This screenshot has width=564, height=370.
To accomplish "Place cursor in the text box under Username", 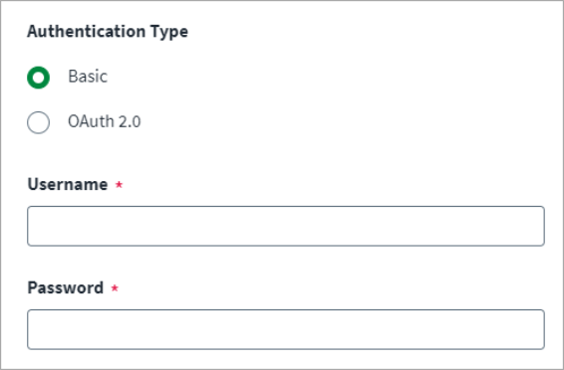I will pyautogui.click(x=286, y=226).
